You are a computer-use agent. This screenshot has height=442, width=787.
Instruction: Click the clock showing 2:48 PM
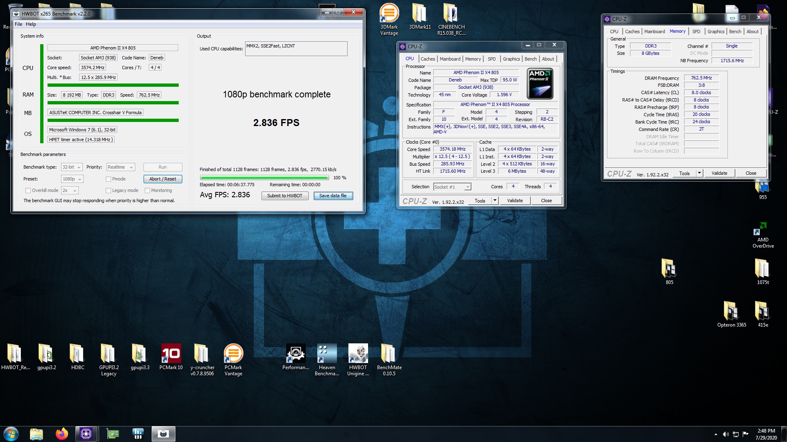(x=766, y=431)
